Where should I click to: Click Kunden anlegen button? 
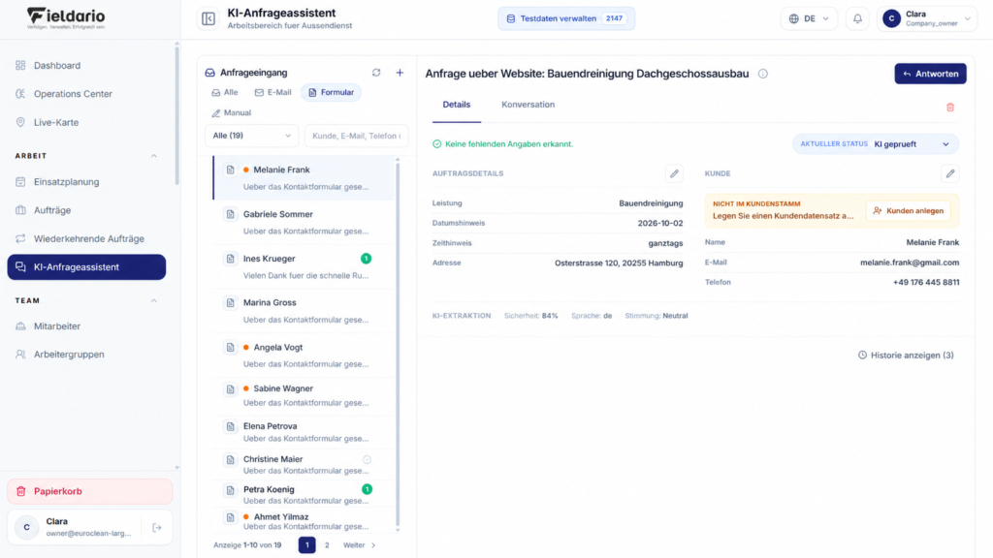pos(908,210)
